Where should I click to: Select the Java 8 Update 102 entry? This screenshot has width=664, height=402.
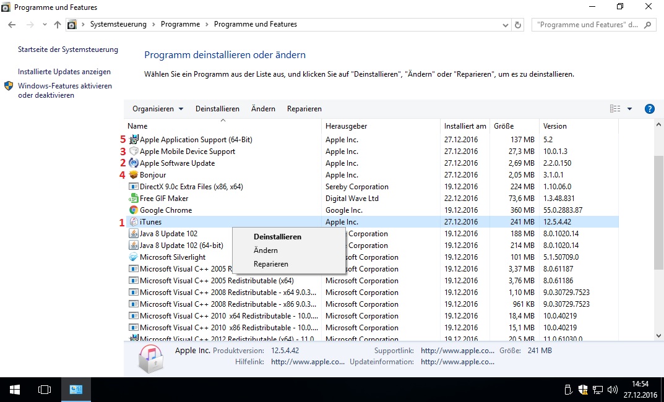pos(168,234)
